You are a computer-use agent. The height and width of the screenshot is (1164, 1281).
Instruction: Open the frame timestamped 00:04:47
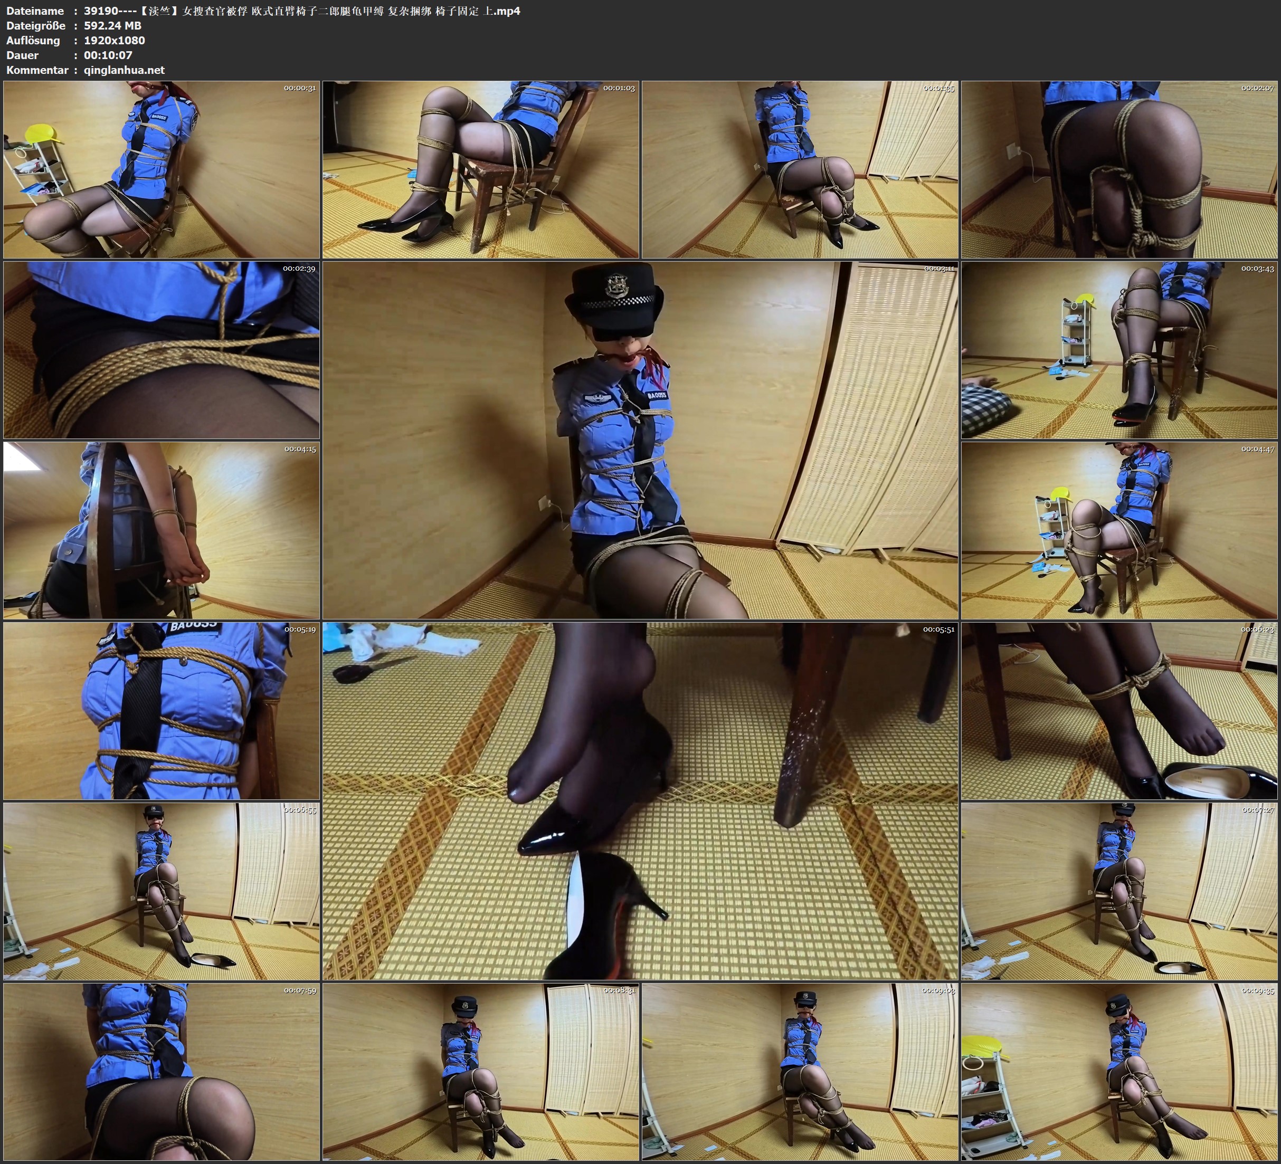pyautogui.click(x=1119, y=530)
